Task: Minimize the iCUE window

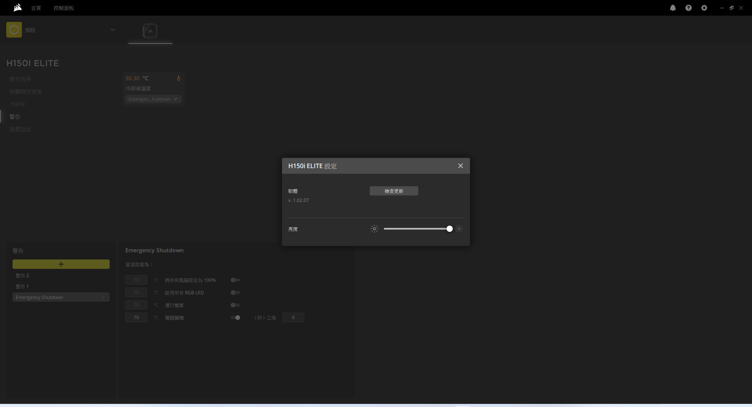Action: click(722, 8)
